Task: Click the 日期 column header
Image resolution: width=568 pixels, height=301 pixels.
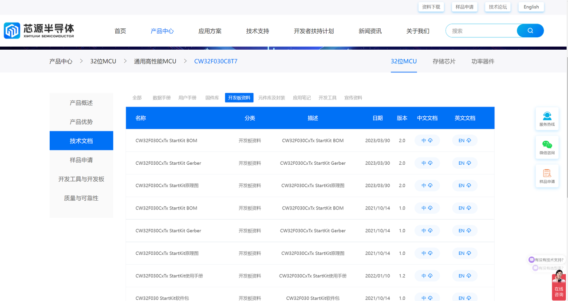Action: point(378,118)
